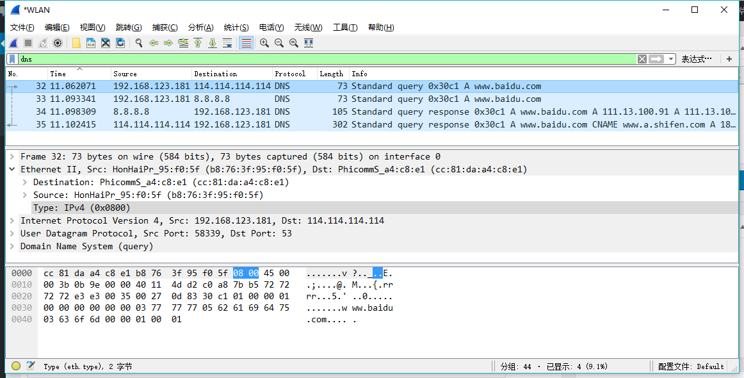Select packet 34 response from 8.8.8.8

tap(372, 112)
